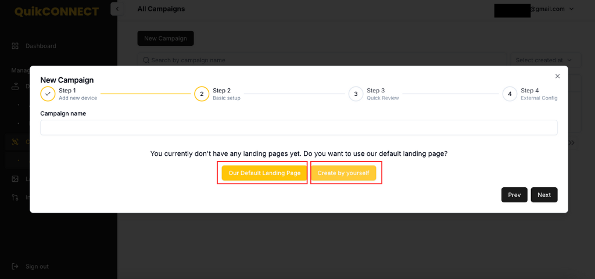Image resolution: width=595 pixels, height=279 pixels.
Task: Focus the Campaign name field
Action: click(x=299, y=127)
